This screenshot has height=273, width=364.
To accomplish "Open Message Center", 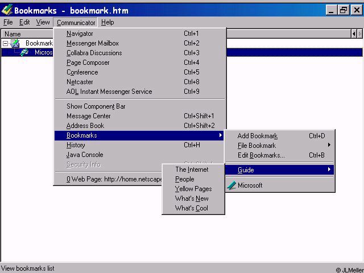I will tap(140, 116).
